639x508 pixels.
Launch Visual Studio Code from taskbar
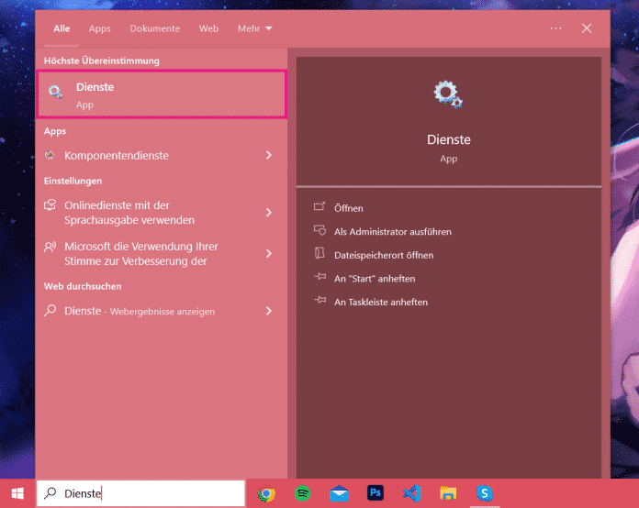coord(411,493)
